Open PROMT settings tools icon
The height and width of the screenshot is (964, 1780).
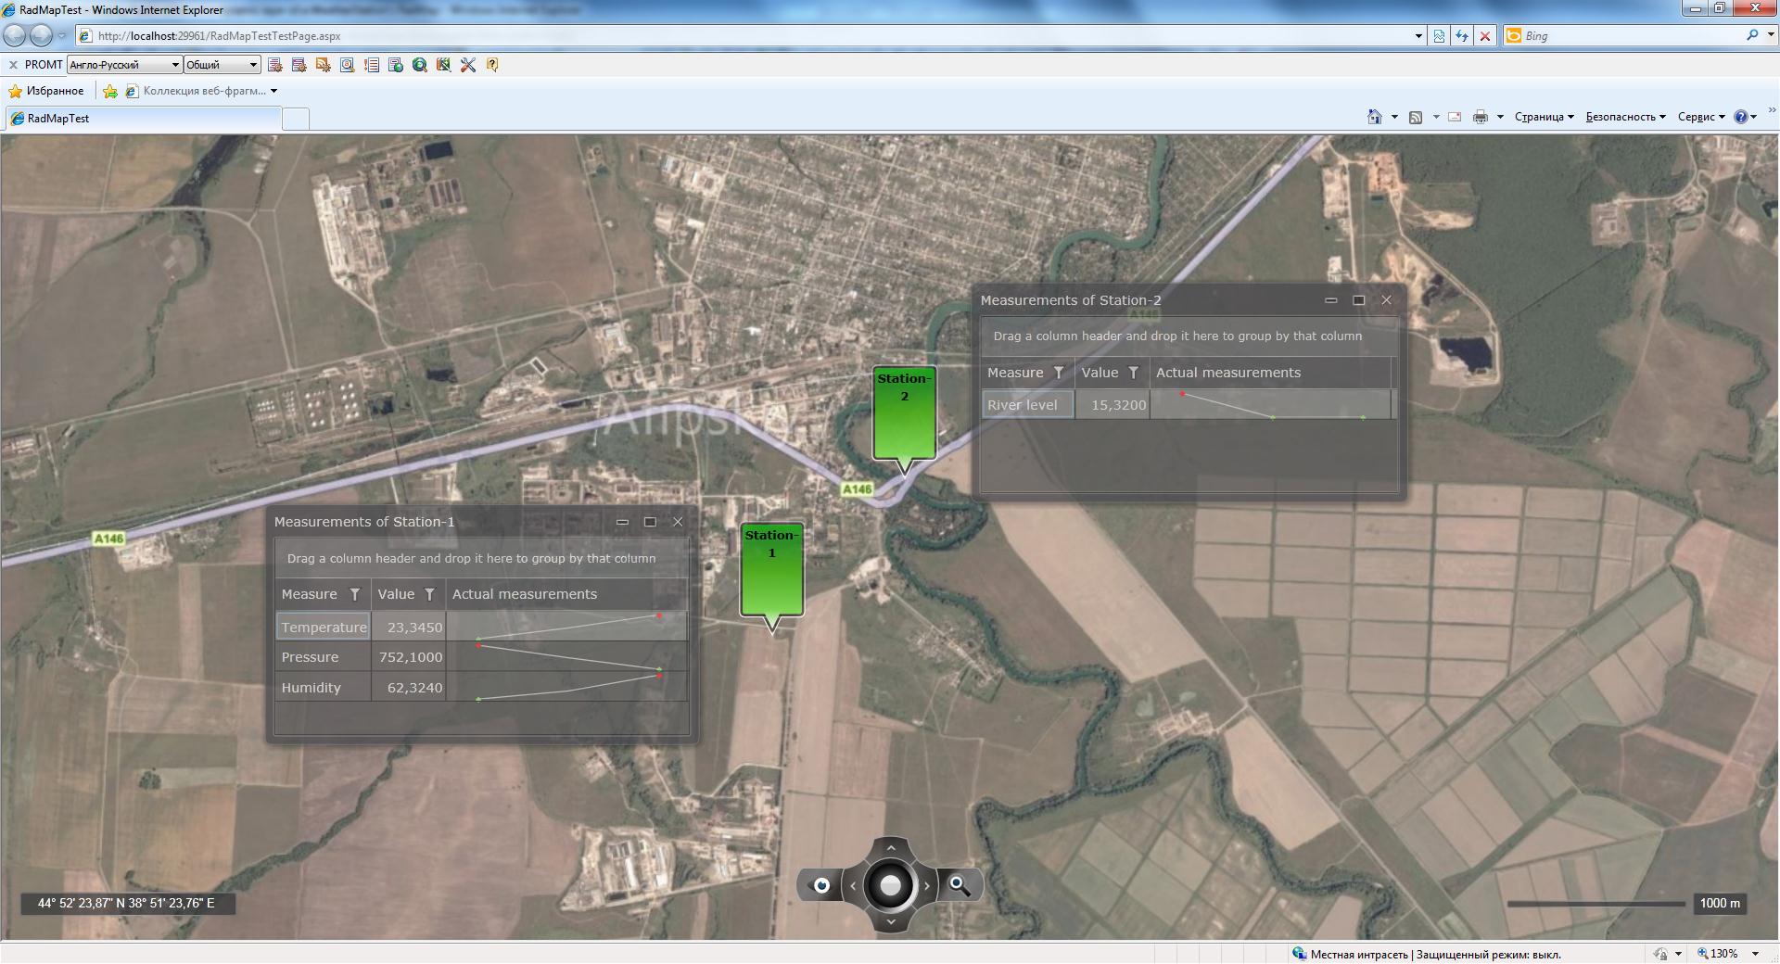tap(467, 65)
